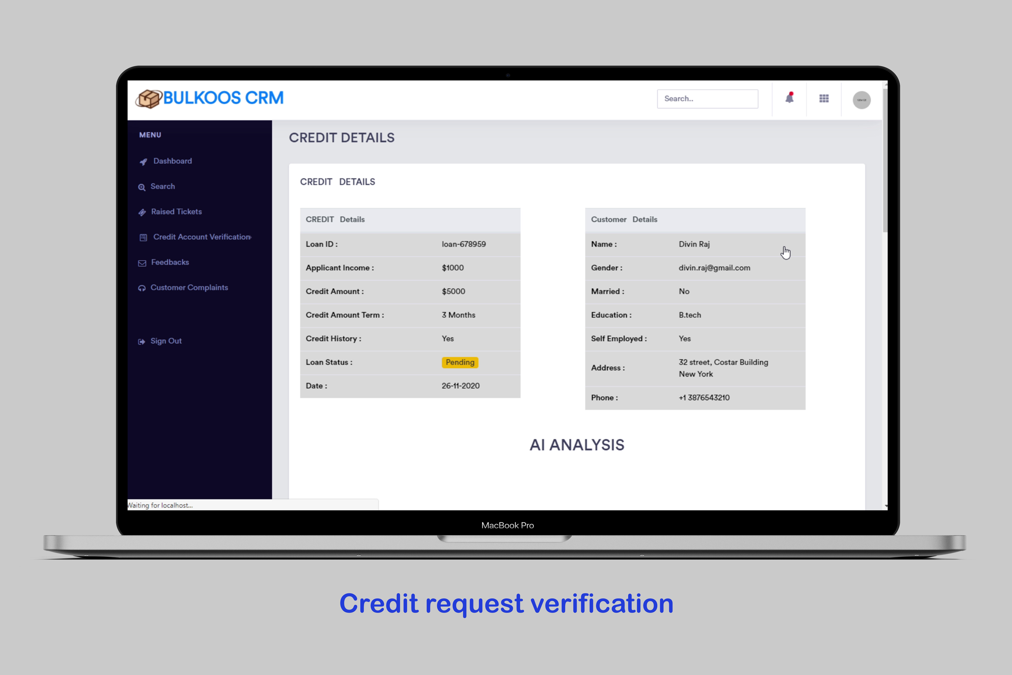Click the BULKOOS CRM title text
Image resolution: width=1012 pixels, height=675 pixels.
pyautogui.click(x=223, y=98)
